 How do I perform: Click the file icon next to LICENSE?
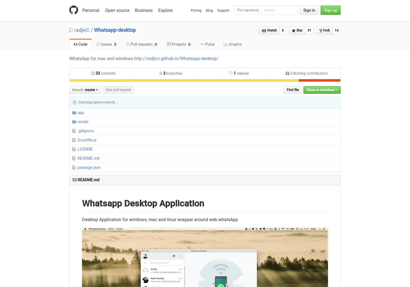[74, 149]
